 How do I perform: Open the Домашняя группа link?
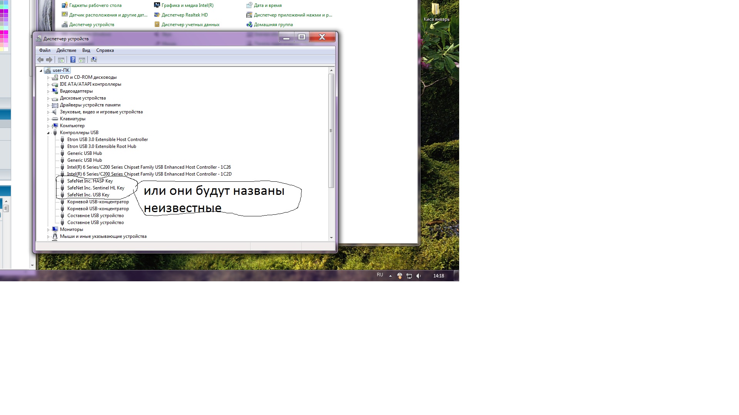tap(273, 25)
